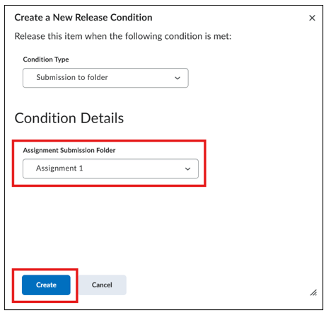Close the Create a New Release Condition dialog
326x315 pixels.
pos(312,18)
